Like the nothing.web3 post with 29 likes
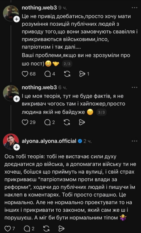Viewport: 141px width, 233px height. point(25,122)
